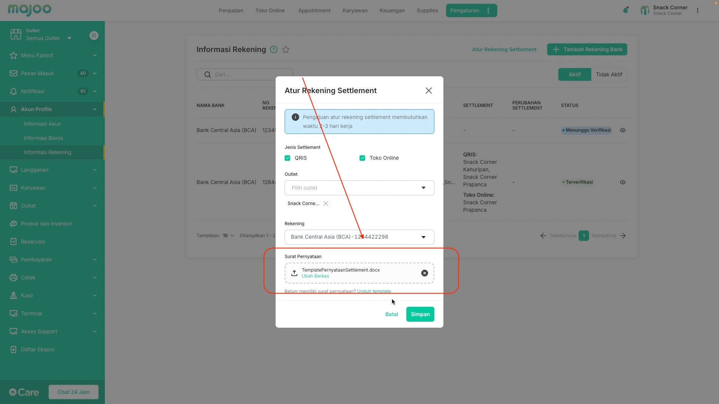View details of the Terverifikasi account row
The height and width of the screenshot is (404, 719).
point(622,182)
